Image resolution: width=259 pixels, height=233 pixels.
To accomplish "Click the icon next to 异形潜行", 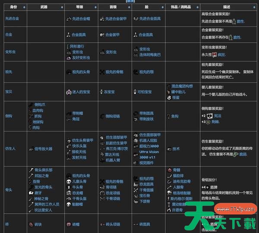I will [x=68, y=47].
